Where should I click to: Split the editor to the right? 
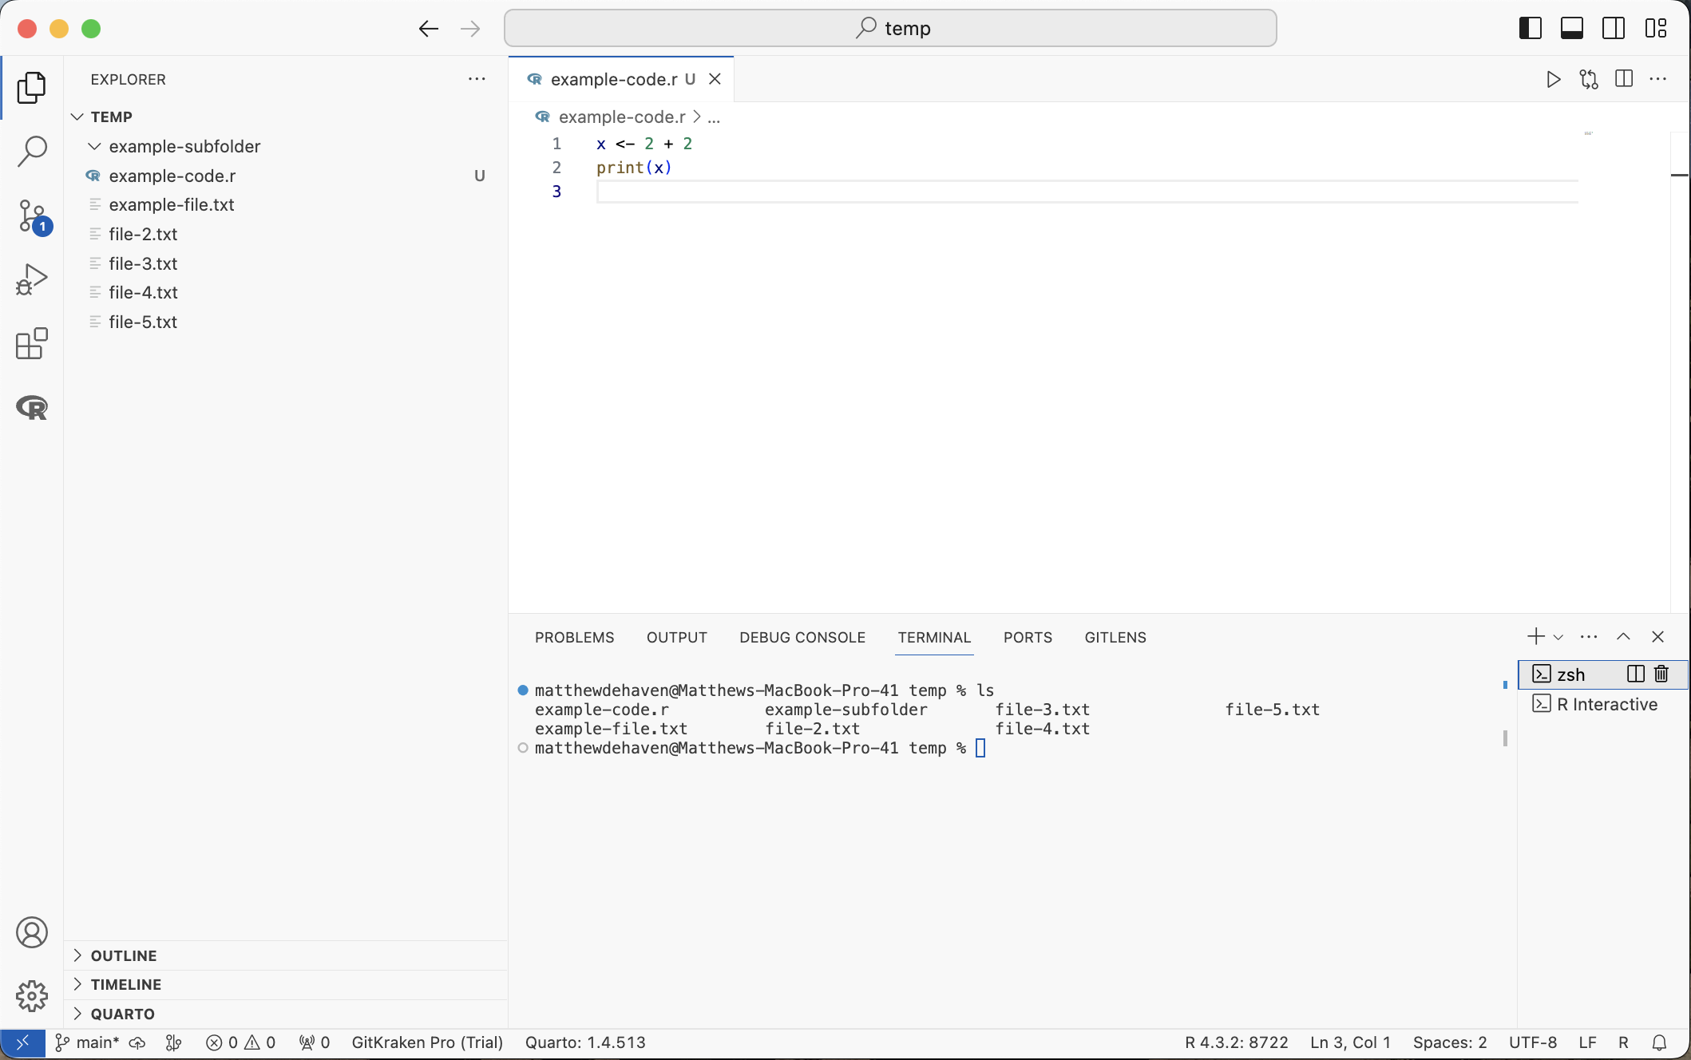pos(1623,79)
